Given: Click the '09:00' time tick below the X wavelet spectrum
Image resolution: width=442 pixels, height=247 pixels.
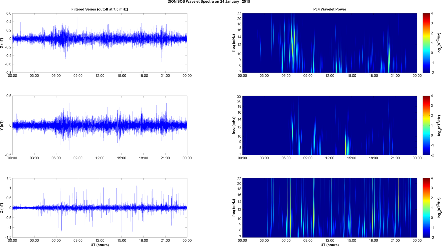Looking at the screenshot, I should click(308, 76).
